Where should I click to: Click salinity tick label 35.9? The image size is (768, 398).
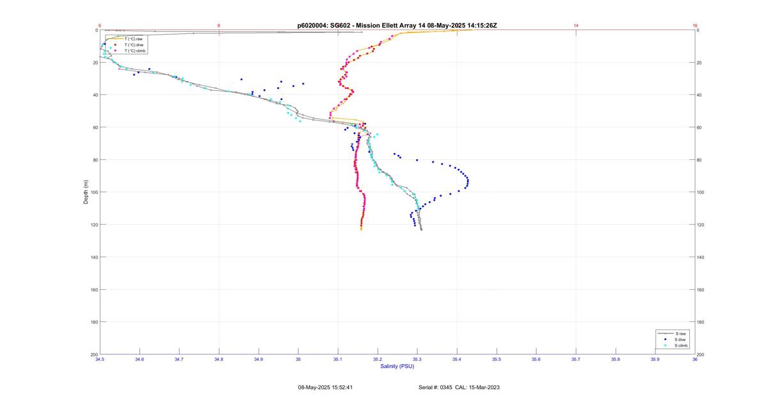(x=655, y=359)
